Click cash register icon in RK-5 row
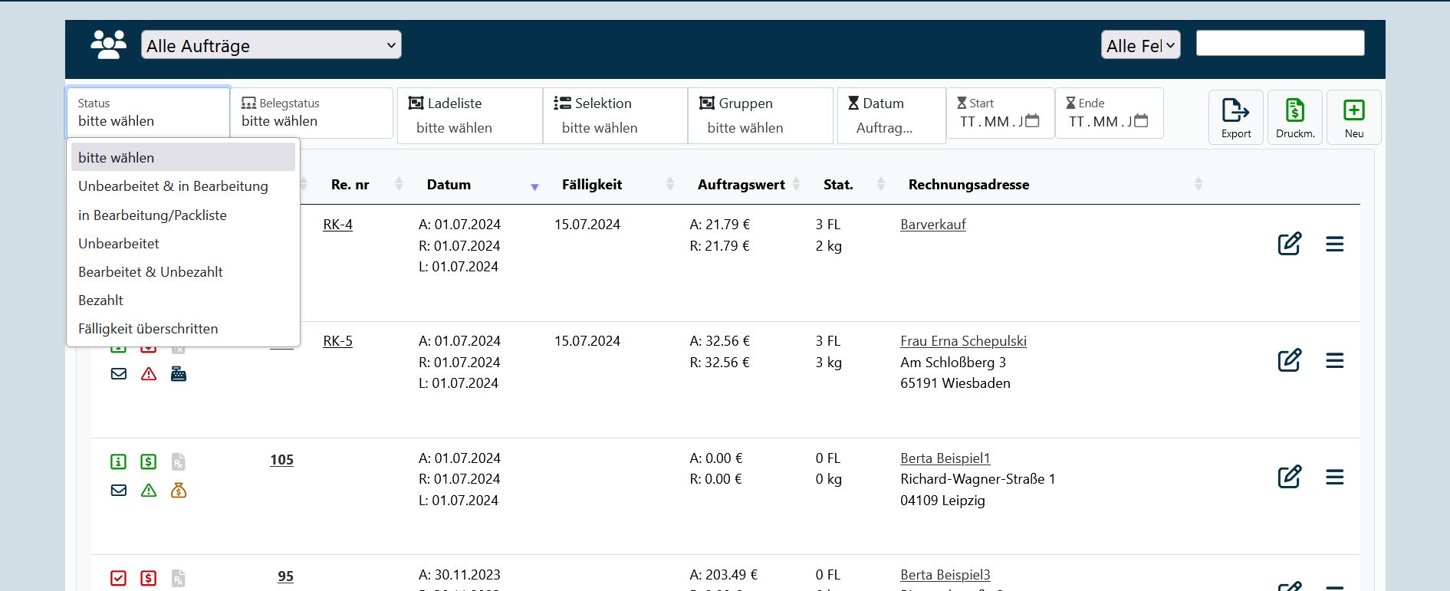 tap(178, 374)
